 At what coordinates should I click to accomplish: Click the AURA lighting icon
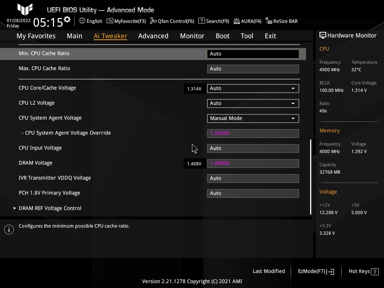[237, 21]
